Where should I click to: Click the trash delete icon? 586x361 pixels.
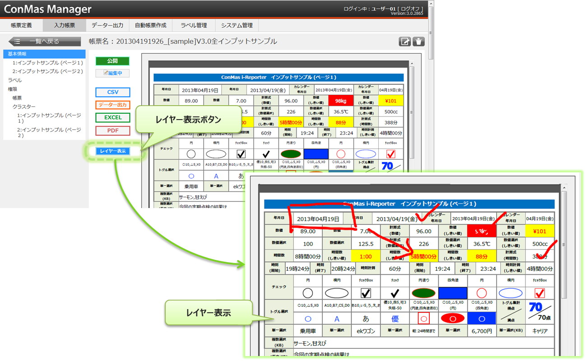(x=419, y=42)
